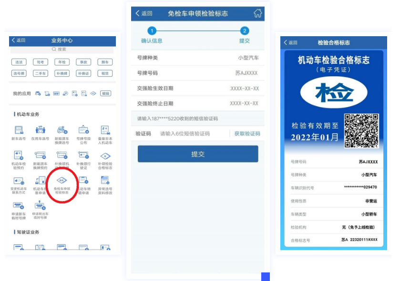400x281 pixels.
Task: Open 变更机动车联系方式 service
Action: coord(19,185)
